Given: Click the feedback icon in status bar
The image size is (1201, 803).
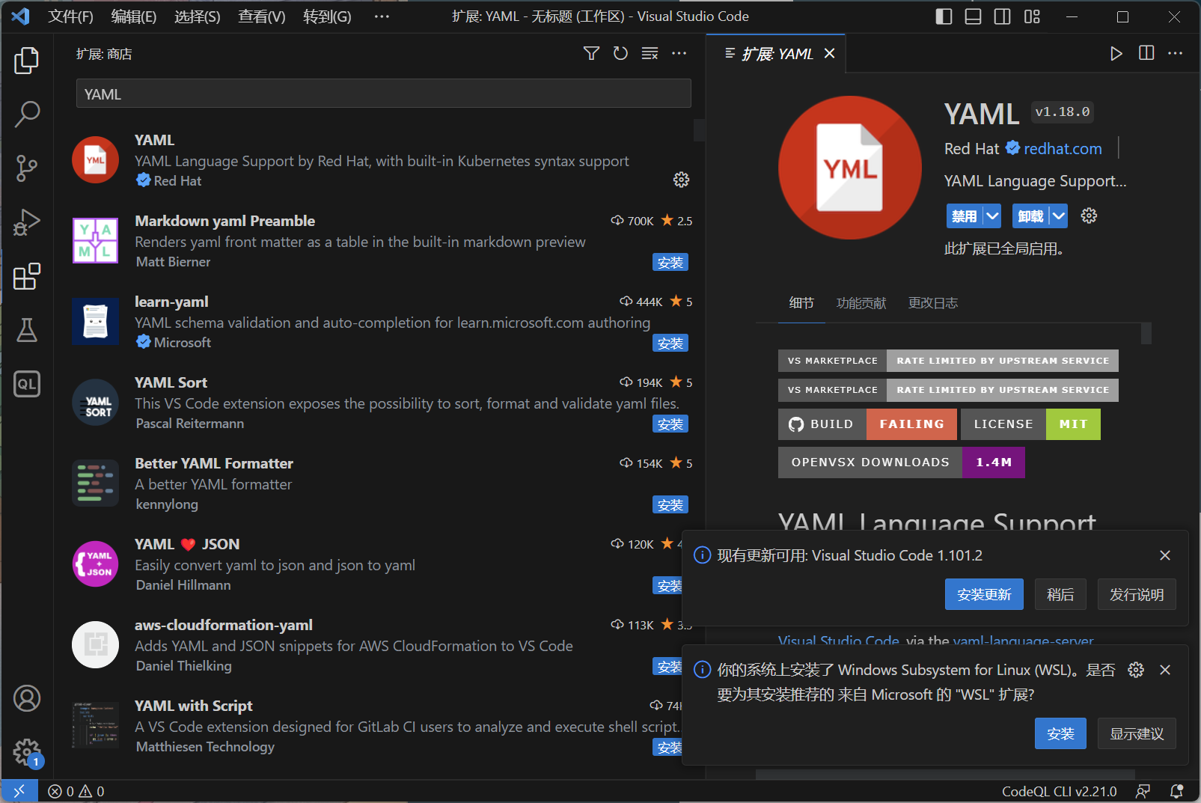Looking at the screenshot, I should point(1143,791).
